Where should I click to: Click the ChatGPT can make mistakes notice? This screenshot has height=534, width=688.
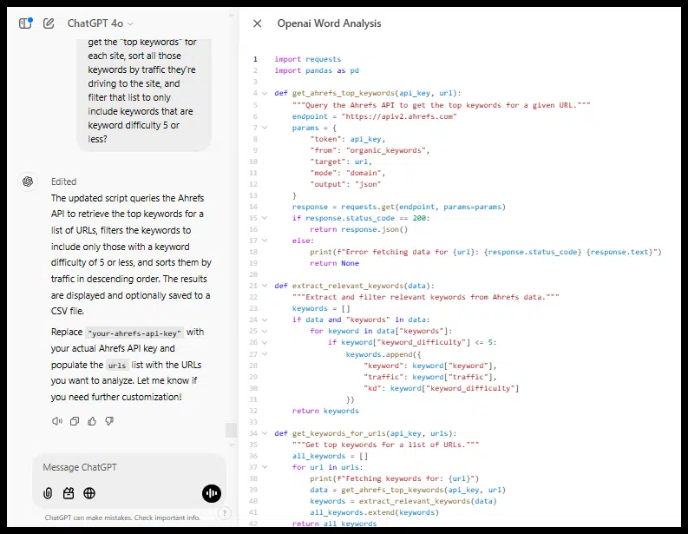click(122, 518)
